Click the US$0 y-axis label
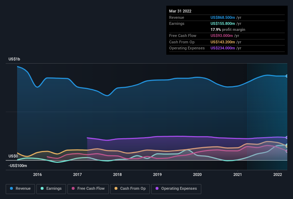Image resolution: width=293 pixels, height=199 pixels. pyautogui.click(x=13, y=156)
